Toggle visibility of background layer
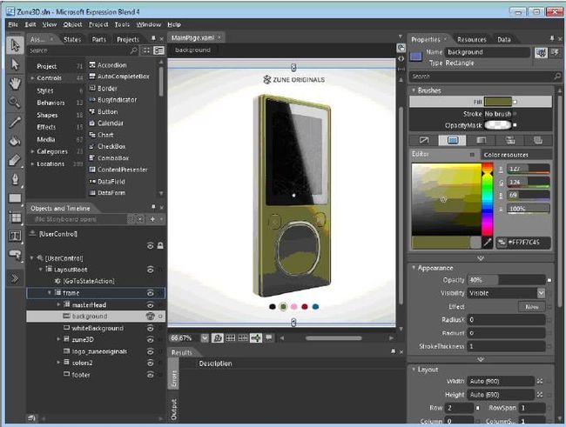Screen dimensions: 566x427 [x=150, y=317]
